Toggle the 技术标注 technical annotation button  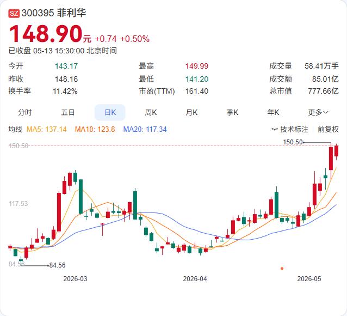[x=290, y=129]
